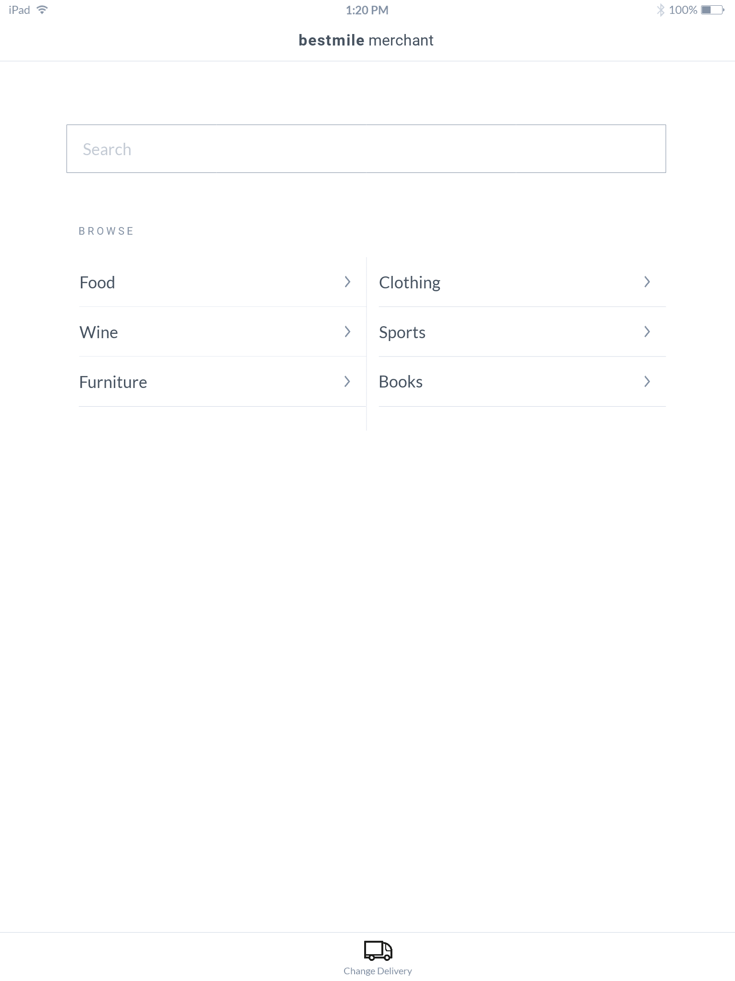Expand Wine category chevron
This screenshot has width=735, height=981.
[x=347, y=332]
